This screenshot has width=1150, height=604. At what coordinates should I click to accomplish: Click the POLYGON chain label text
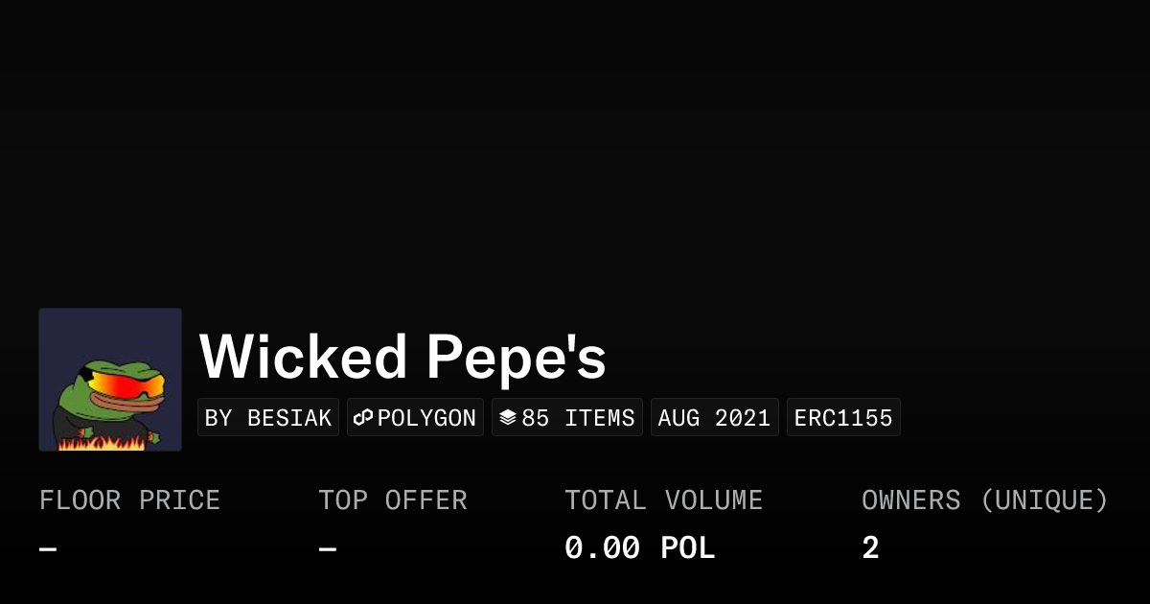pyautogui.click(x=426, y=418)
